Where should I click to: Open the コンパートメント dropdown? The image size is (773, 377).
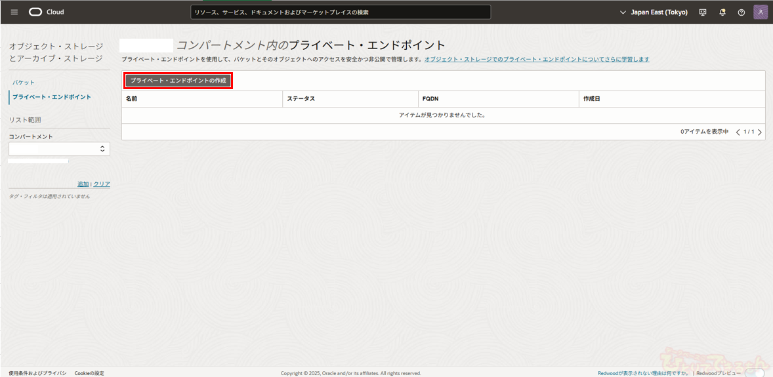[x=59, y=149]
